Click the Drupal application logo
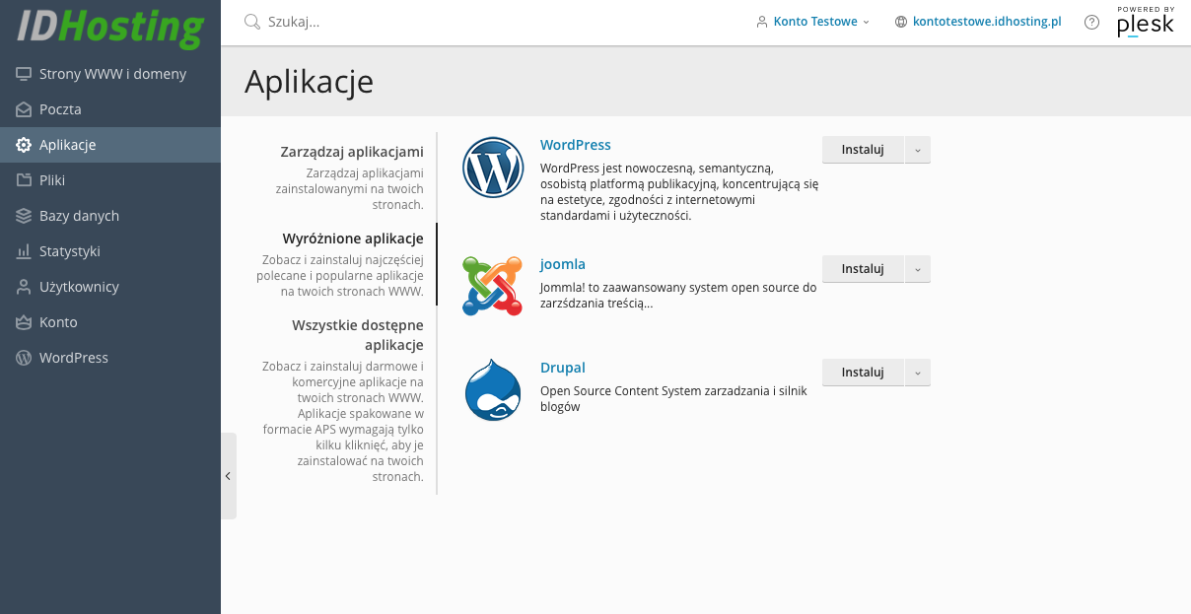Image resolution: width=1191 pixels, height=614 pixels. 493,389
